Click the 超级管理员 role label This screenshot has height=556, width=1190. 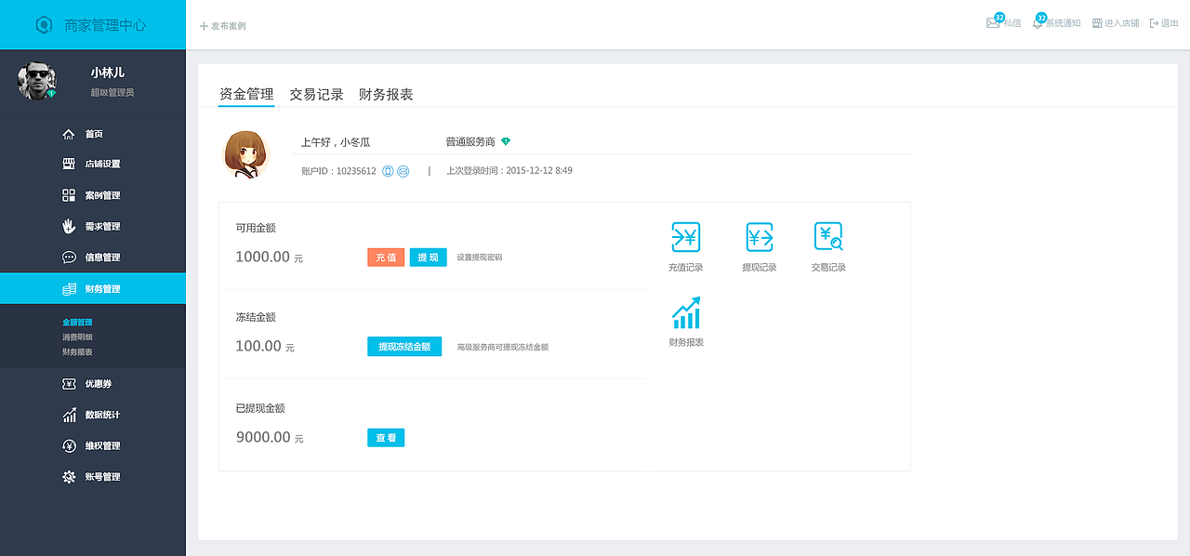(112, 93)
